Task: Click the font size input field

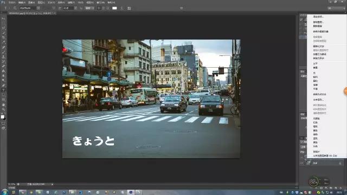Action: 68,8
